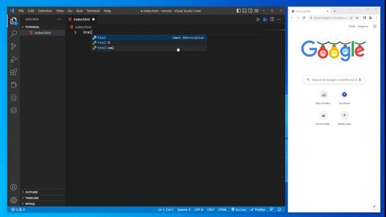386x217 pixels.
Task: Open the Terminal menu
Action: pos(93,11)
